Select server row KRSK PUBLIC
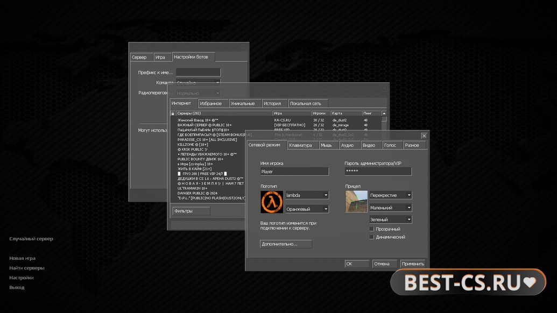 click(x=208, y=150)
